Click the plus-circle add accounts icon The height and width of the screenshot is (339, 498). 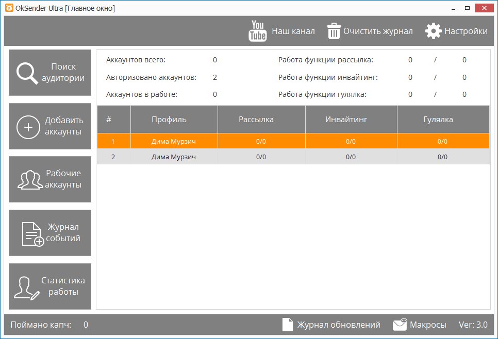coord(28,126)
